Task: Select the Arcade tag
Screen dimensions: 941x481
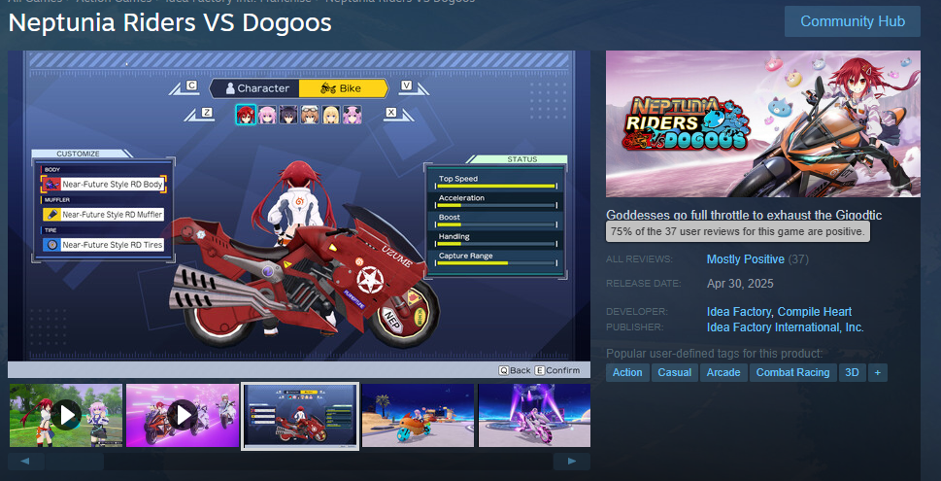Action: pos(723,372)
